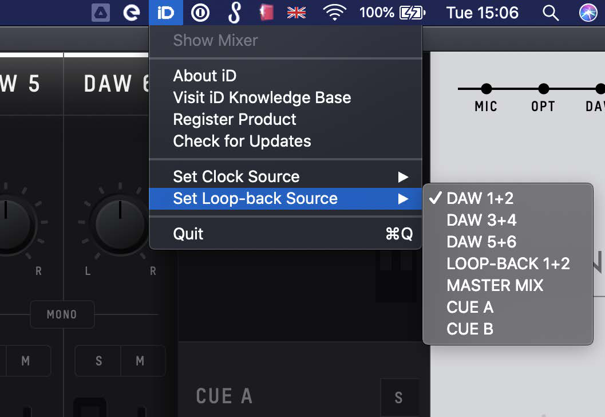Click the DAW 6 channel label

[x=116, y=84]
